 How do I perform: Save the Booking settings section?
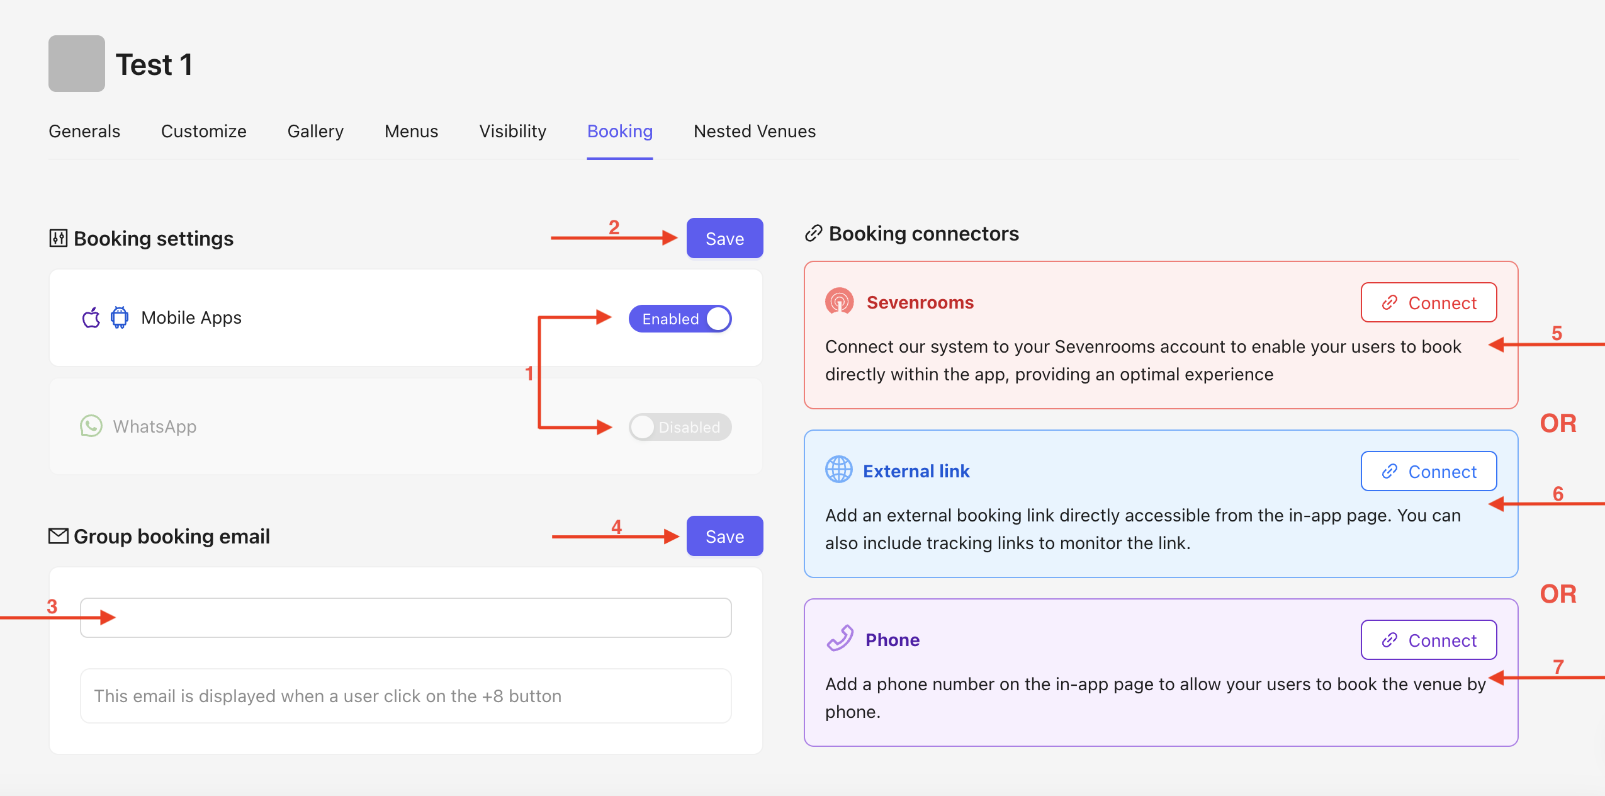724,238
